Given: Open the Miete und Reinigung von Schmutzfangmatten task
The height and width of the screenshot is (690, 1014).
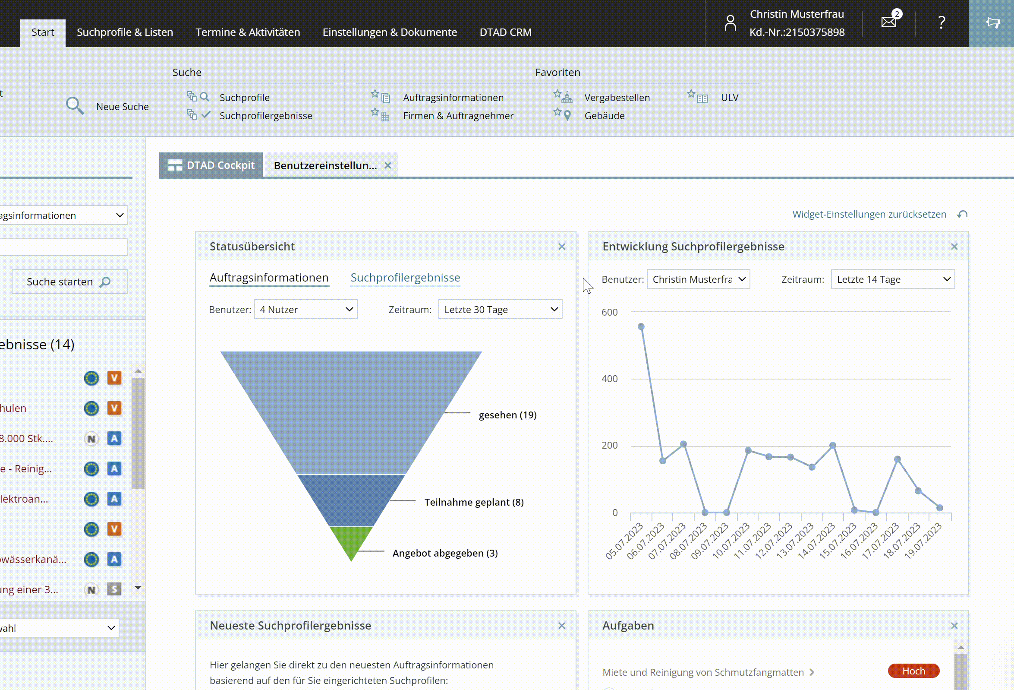Looking at the screenshot, I should pyautogui.click(x=703, y=672).
